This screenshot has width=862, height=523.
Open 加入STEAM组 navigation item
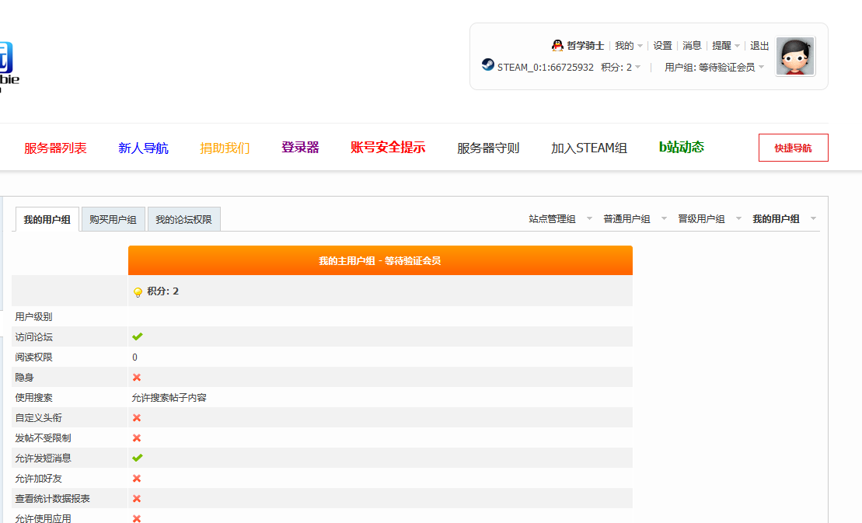(x=589, y=148)
